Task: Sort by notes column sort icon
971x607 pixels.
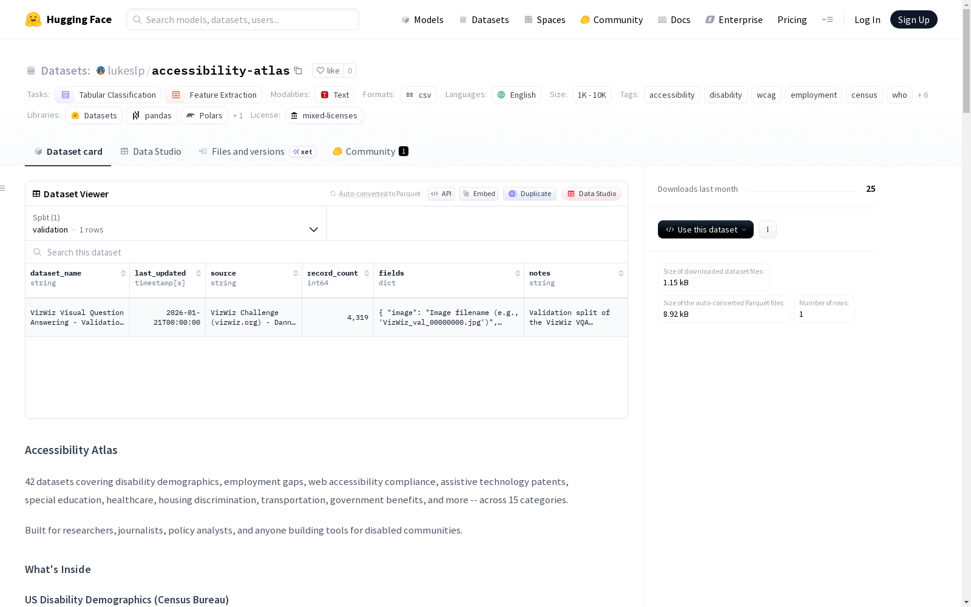Action: point(621,273)
